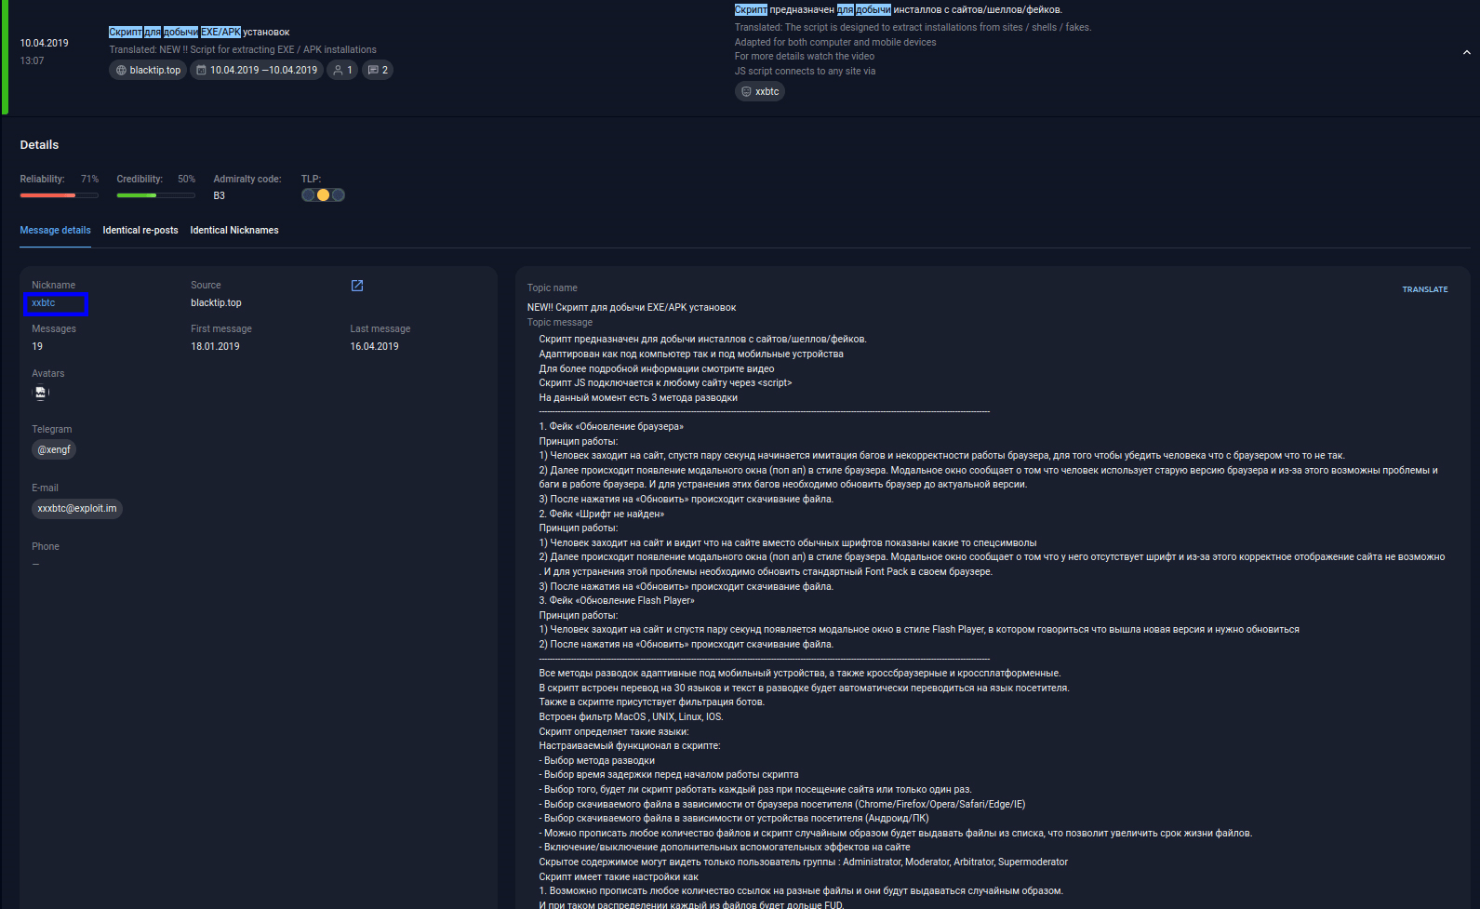Collapse the post with the chevron up arrow
Image resolution: width=1480 pixels, height=909 pixels.
1467,53
